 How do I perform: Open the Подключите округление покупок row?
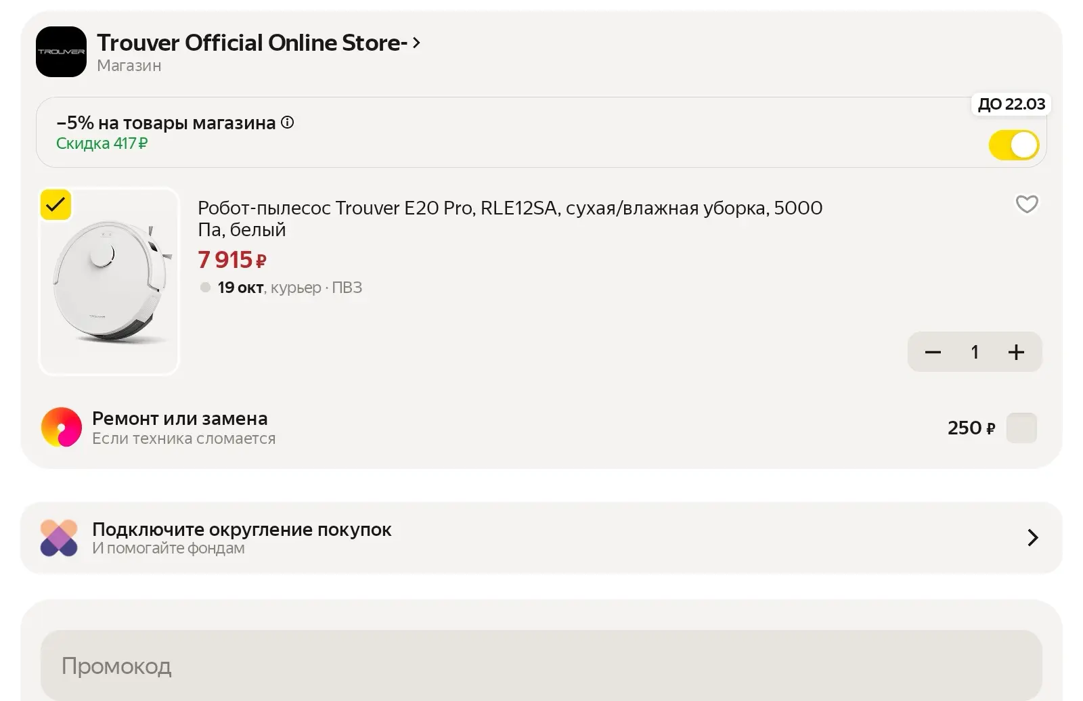541,538
